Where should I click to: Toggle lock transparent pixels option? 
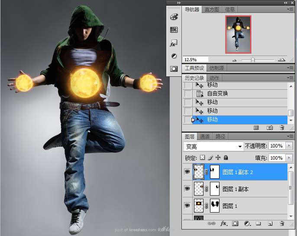(202, 158)
